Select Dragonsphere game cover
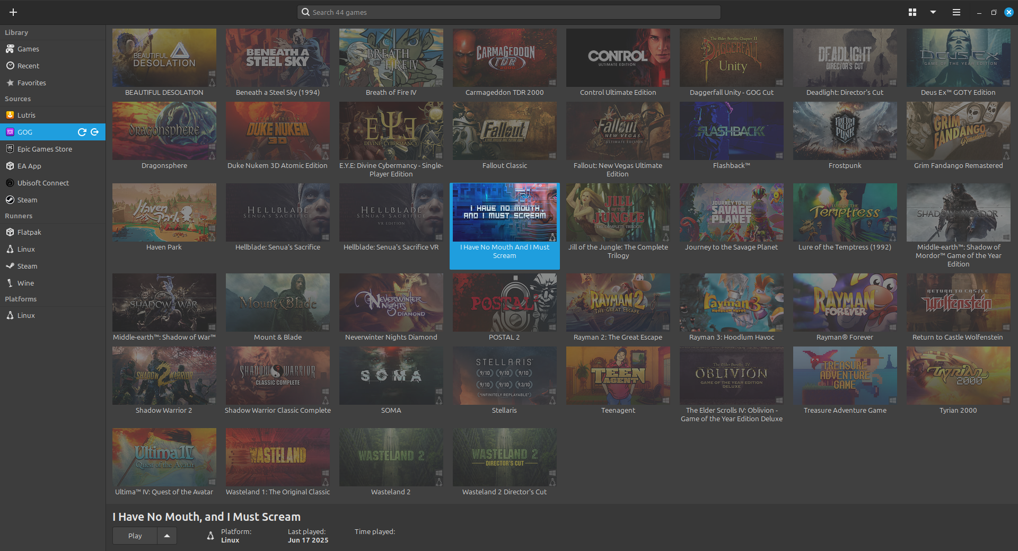This screenshot has width=1018, height=551. coord(164,131)
